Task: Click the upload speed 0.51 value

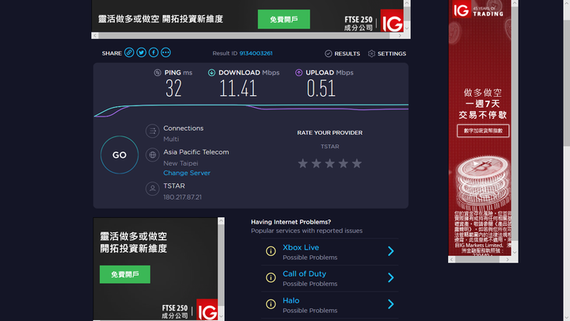Action: [x=321, y=89]
